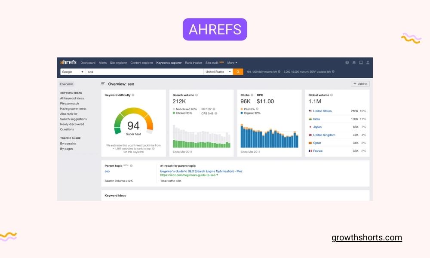Click the help question mark icon
This screenshot has height=258, width=430.
pyautogui.click(x=347, y=62)
